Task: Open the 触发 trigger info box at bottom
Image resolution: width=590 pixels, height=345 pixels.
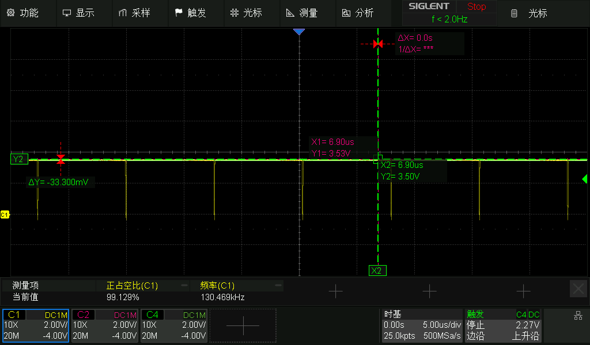Action: (503, 325)
